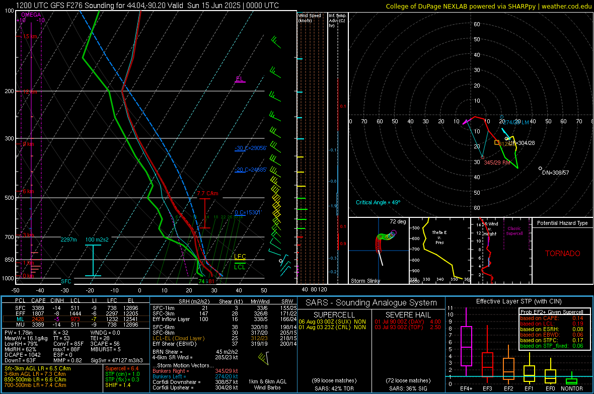
Task: Click the 'Corfidi Downshear =' label
Action: tap(175, 382)
